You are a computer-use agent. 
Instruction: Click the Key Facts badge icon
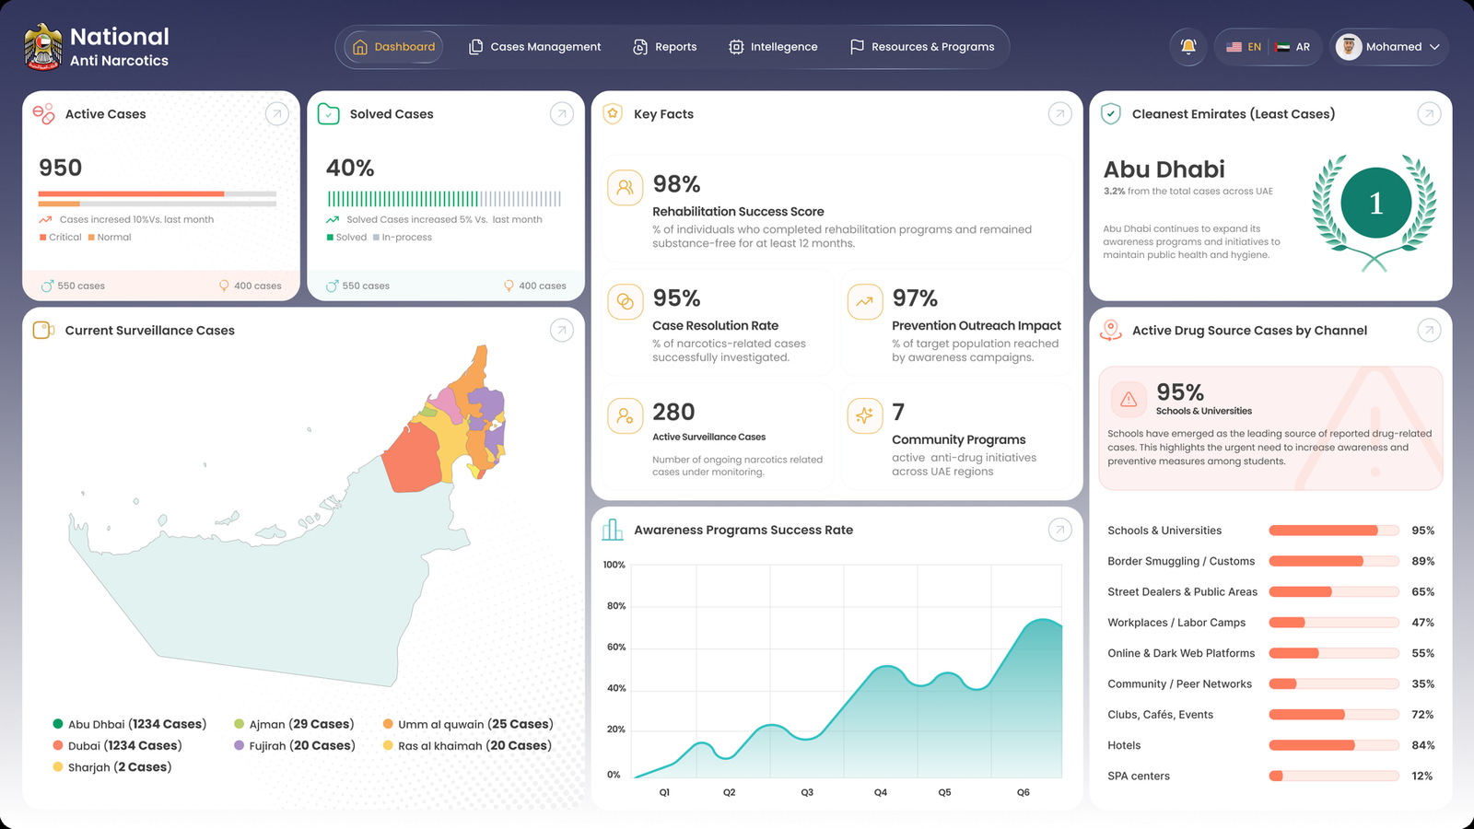click(613, 113)
